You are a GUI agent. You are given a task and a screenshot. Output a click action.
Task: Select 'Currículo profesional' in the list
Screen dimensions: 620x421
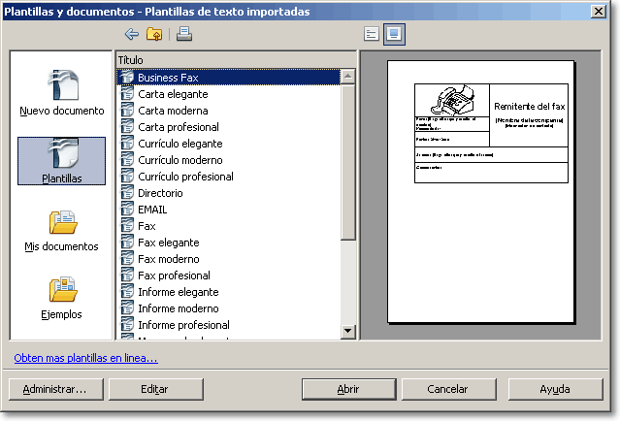click(185, 177)
